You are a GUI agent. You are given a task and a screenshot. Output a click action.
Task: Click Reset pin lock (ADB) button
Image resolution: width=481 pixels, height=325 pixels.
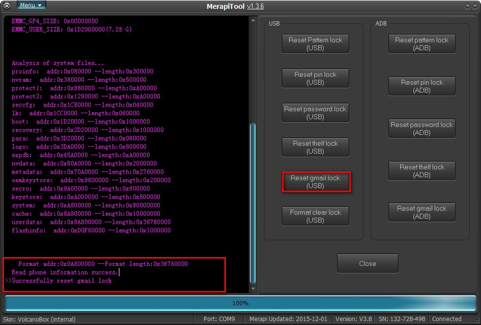point(422,86)
